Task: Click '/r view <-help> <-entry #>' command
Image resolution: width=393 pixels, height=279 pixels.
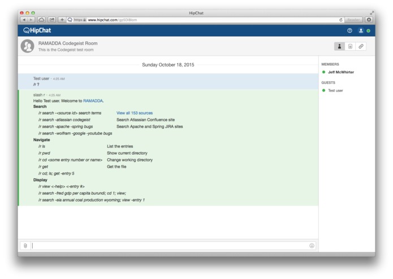Action: pos(62,186)
